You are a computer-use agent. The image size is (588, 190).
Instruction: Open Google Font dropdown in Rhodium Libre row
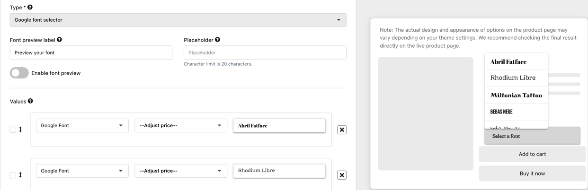(x=82, y=171)
